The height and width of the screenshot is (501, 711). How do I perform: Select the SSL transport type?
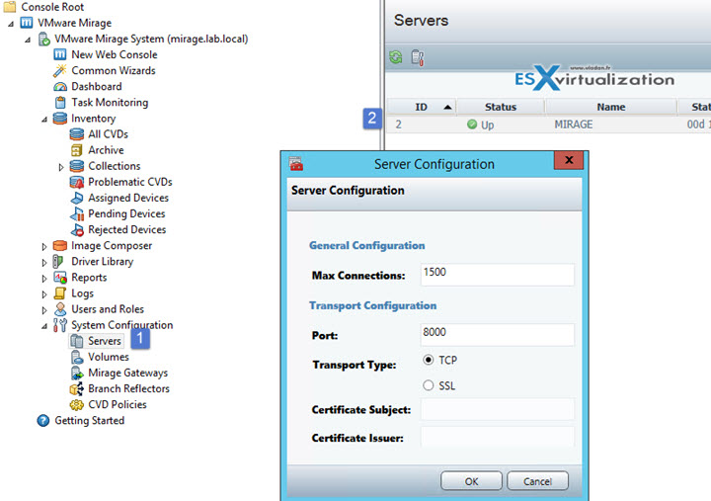click(x=428, y=385)
